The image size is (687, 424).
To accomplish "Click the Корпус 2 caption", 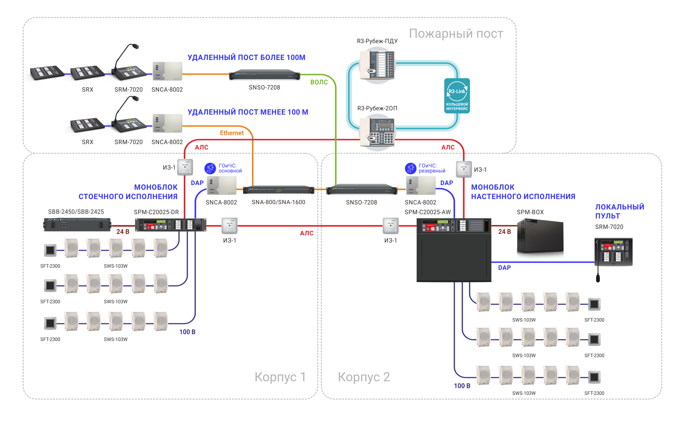I will click(364, 377).
